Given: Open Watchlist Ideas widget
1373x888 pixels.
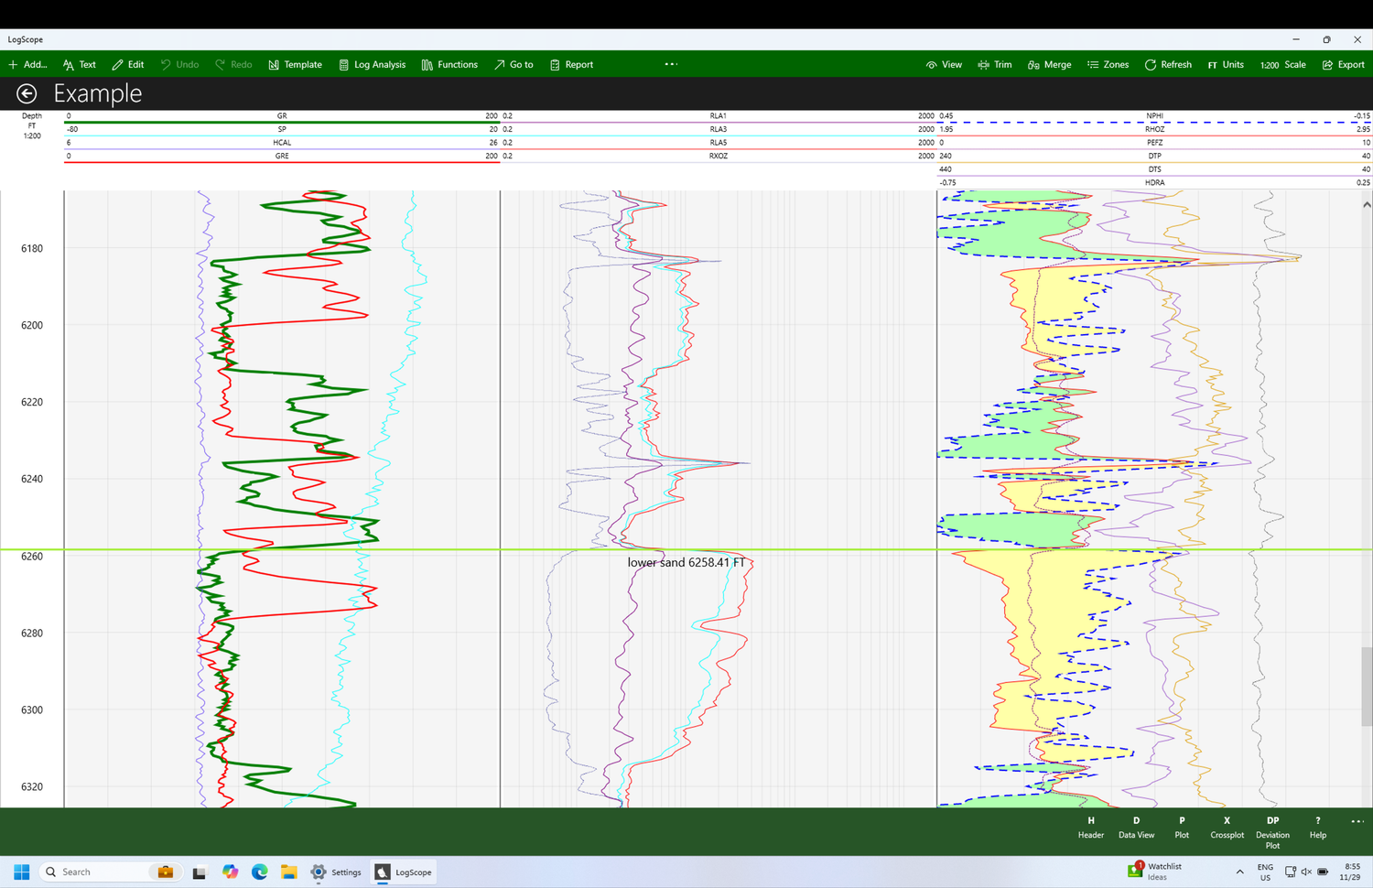Looking at the screenshot, I should coord(1155,872).
